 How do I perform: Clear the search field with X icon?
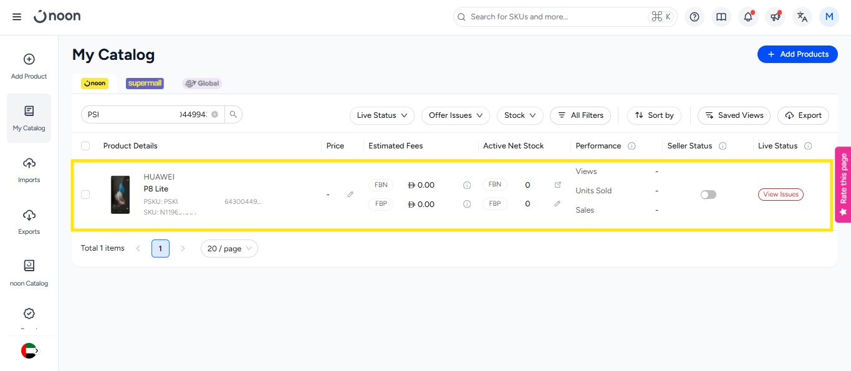214,115
